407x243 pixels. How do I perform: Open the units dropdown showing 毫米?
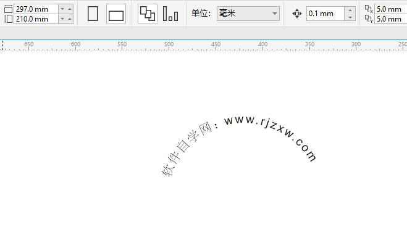(248, 13)
